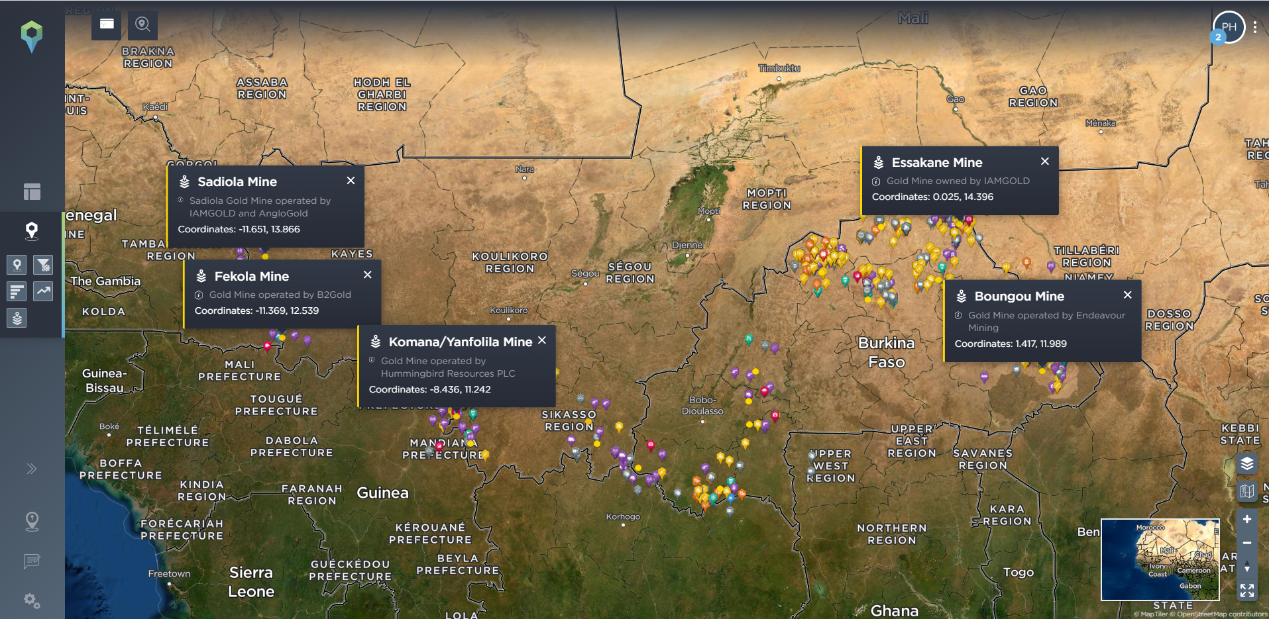Click the mine icon in Sadiola popup
1269x619 pixels.
(185, 181)
